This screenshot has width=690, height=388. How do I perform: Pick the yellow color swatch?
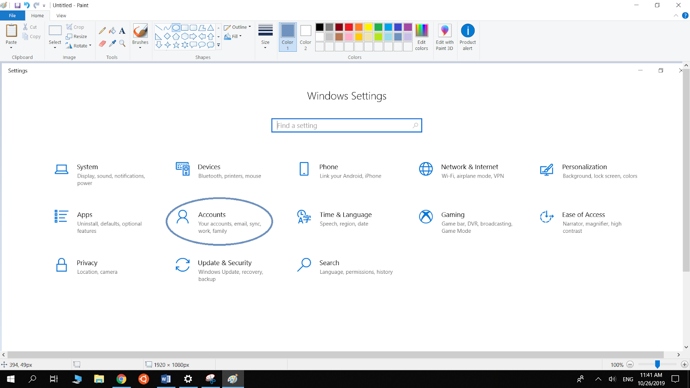tap(369, 27)
